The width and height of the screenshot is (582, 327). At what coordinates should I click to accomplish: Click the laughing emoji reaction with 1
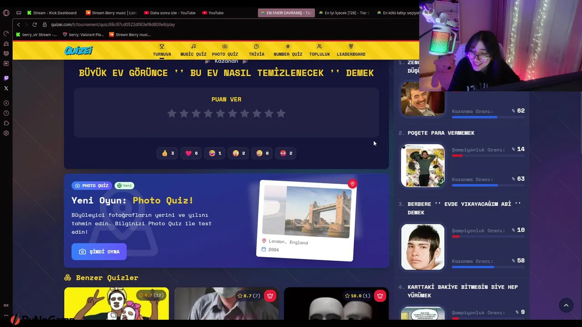coord(215,153)
